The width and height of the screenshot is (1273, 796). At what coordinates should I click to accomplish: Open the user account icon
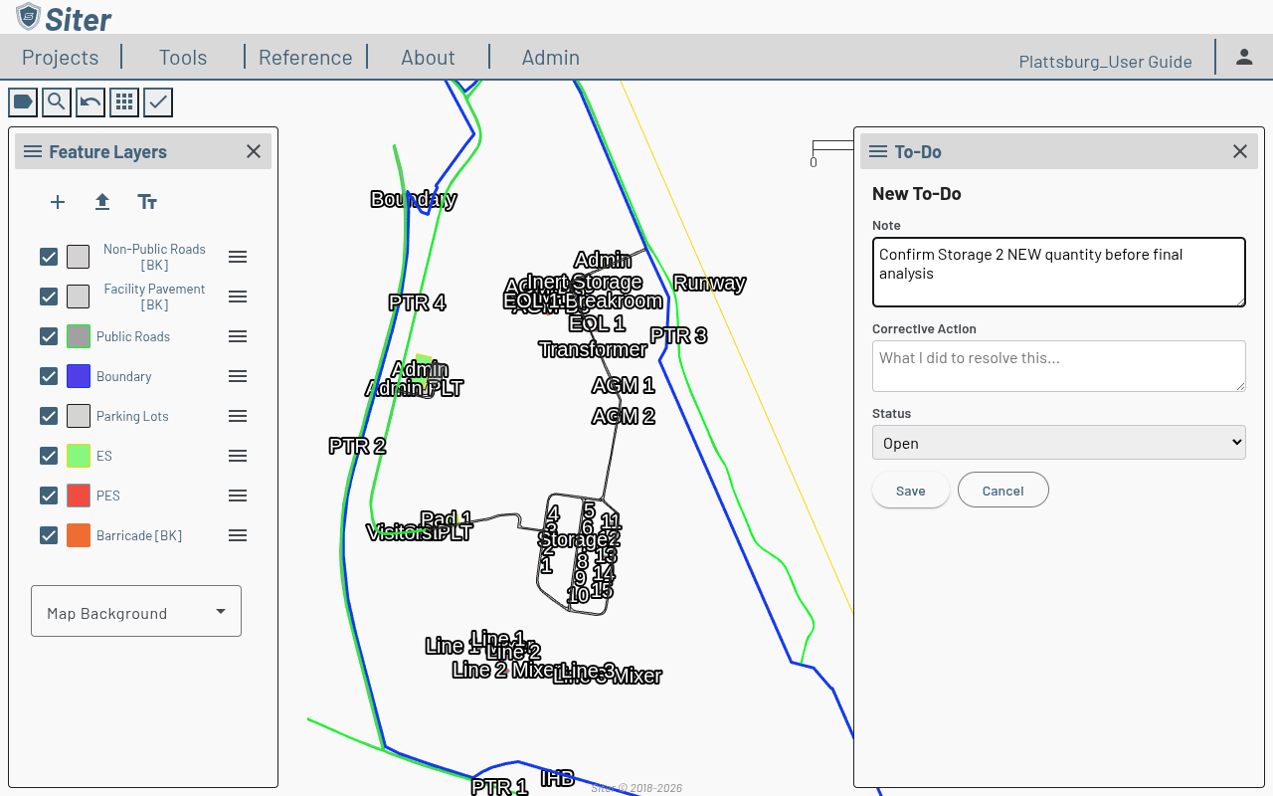1244,57
